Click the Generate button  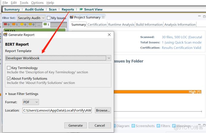75,125
